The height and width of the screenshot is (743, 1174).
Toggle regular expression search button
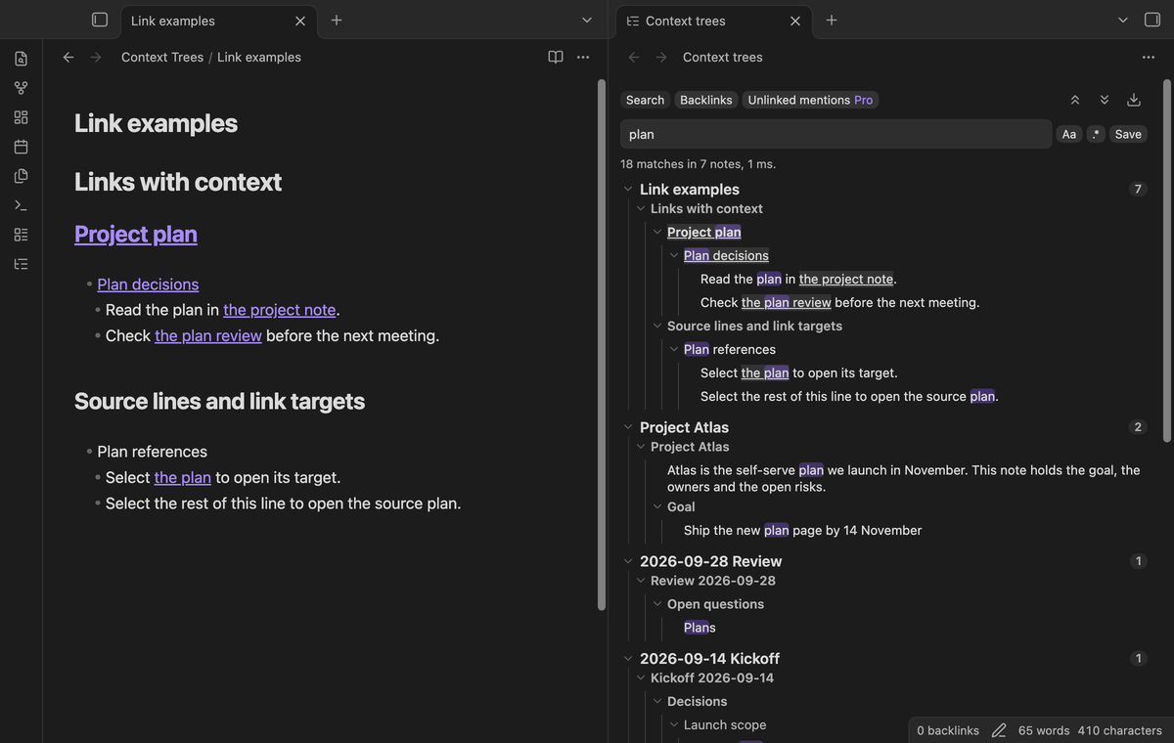[x=1095, y=134]
